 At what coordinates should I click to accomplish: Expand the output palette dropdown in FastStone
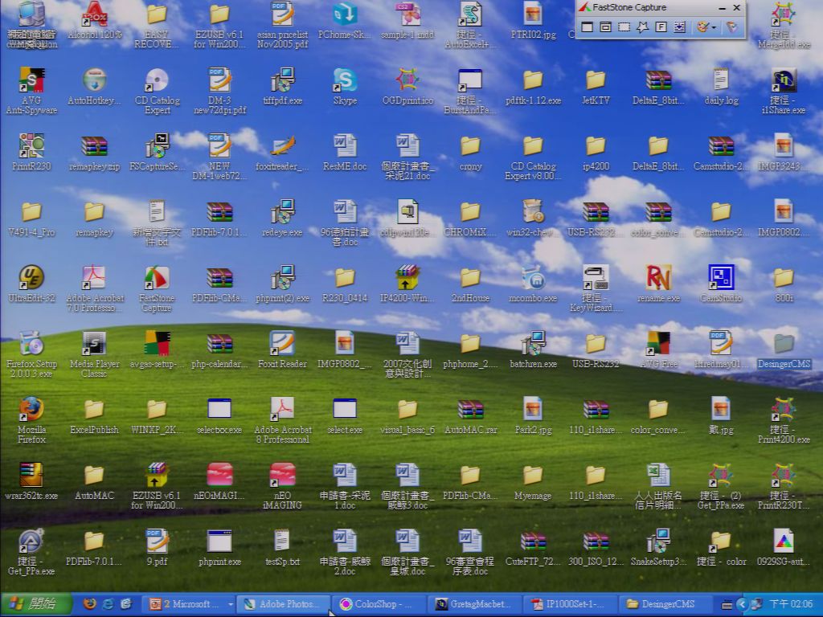(714, 27)
